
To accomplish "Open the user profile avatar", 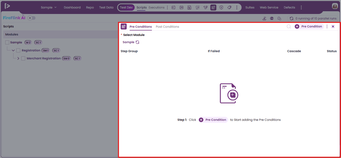I will (x=335, y=6).
